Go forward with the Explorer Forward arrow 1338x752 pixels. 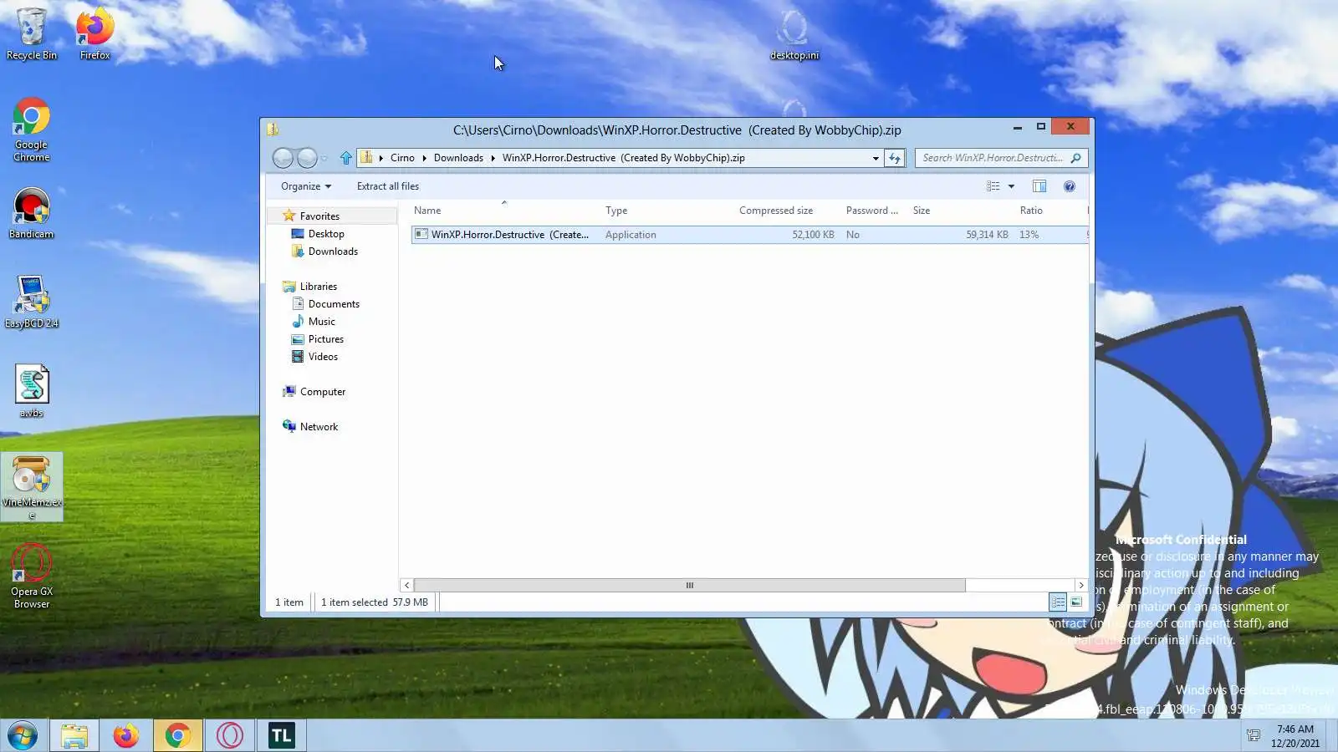(307, 158)
